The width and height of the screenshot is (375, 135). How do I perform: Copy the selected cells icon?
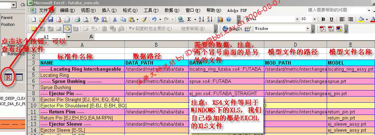(x=123, y=19)
